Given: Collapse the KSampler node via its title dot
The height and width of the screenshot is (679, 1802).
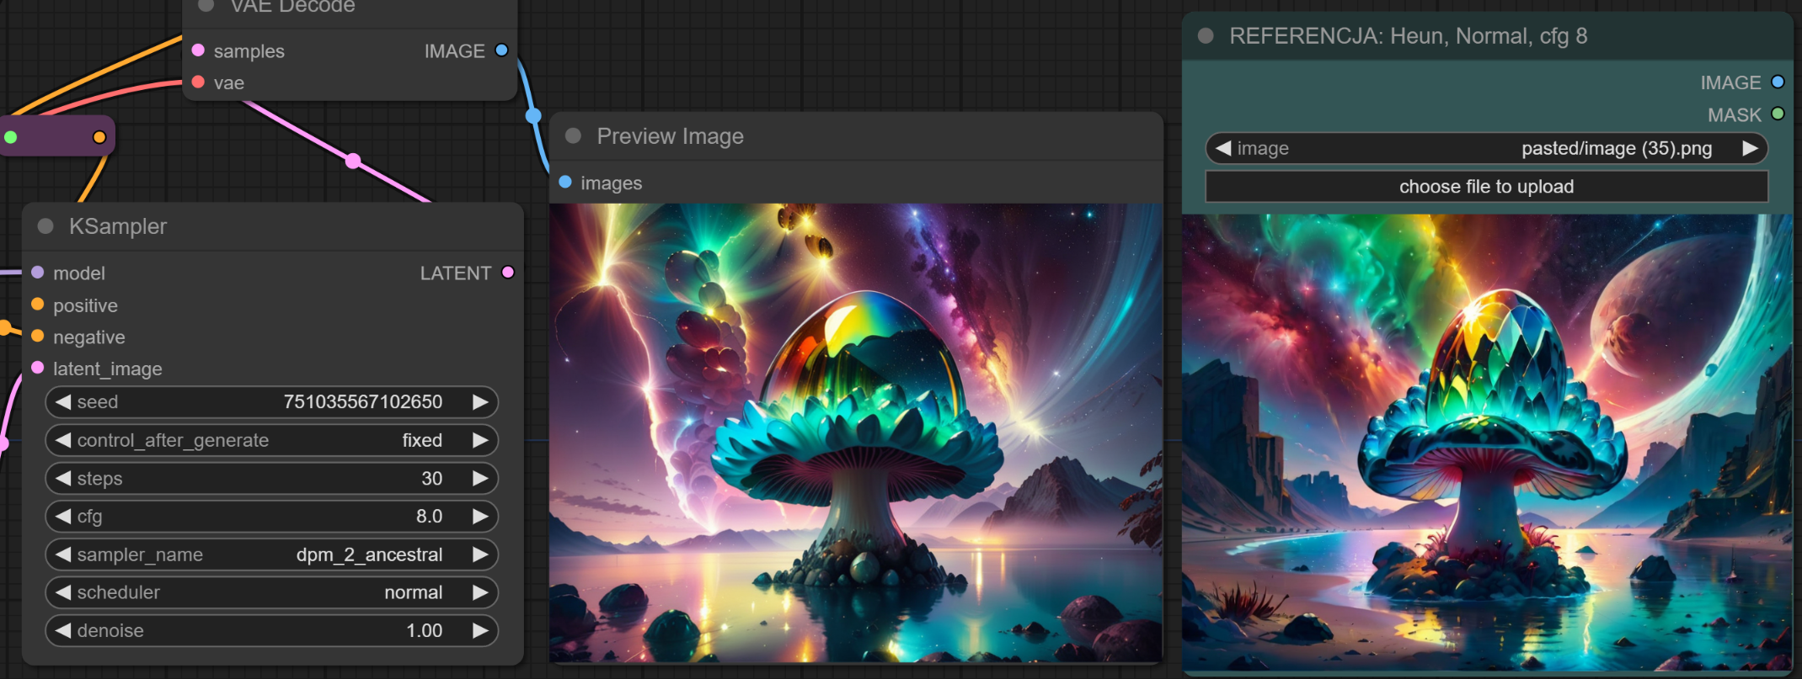Looking at the screenshot, I should 46,226.
